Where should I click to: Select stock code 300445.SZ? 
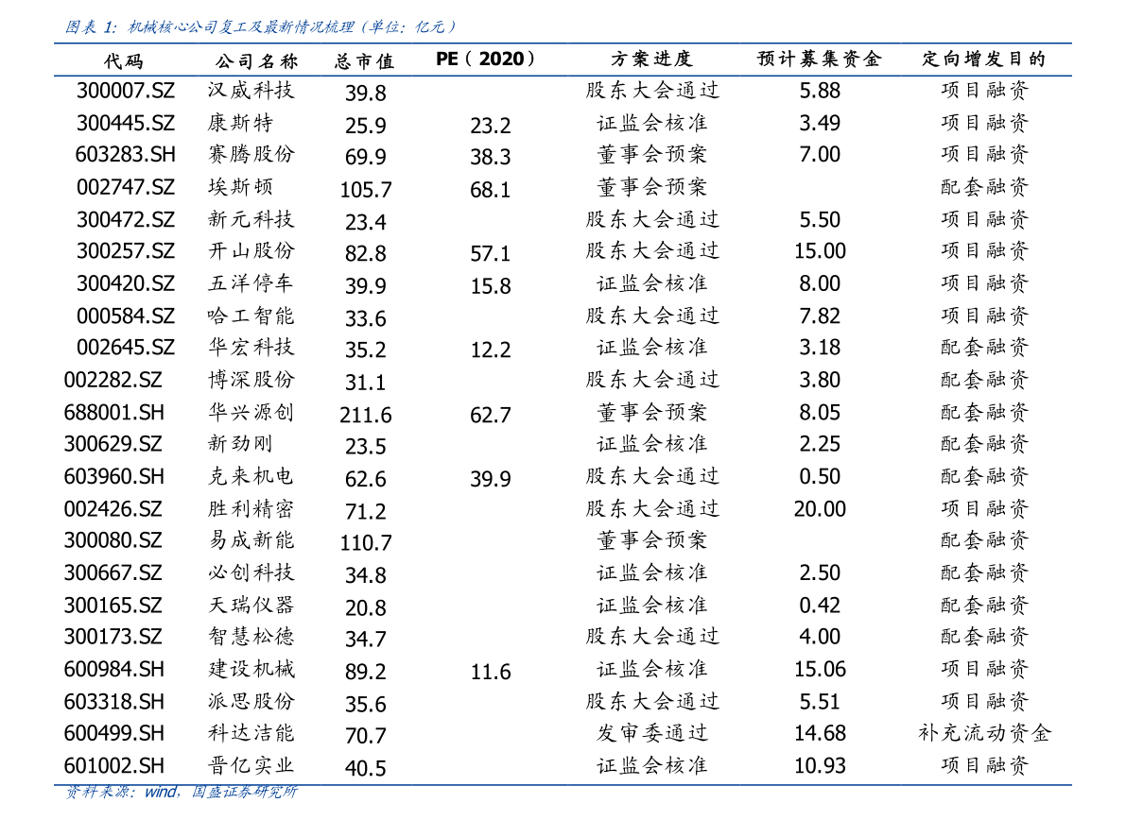coord(126,123)
